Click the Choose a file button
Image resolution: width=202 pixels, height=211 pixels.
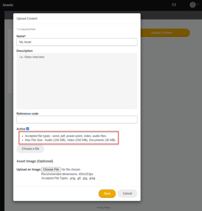point(30,149)
